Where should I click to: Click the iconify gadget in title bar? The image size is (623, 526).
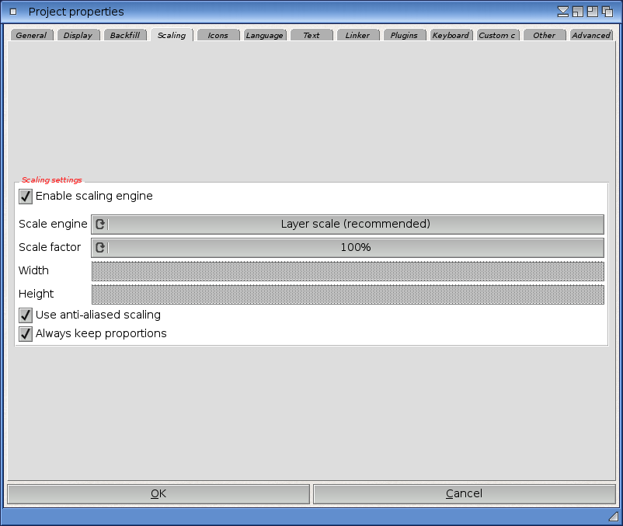[563, 12]
